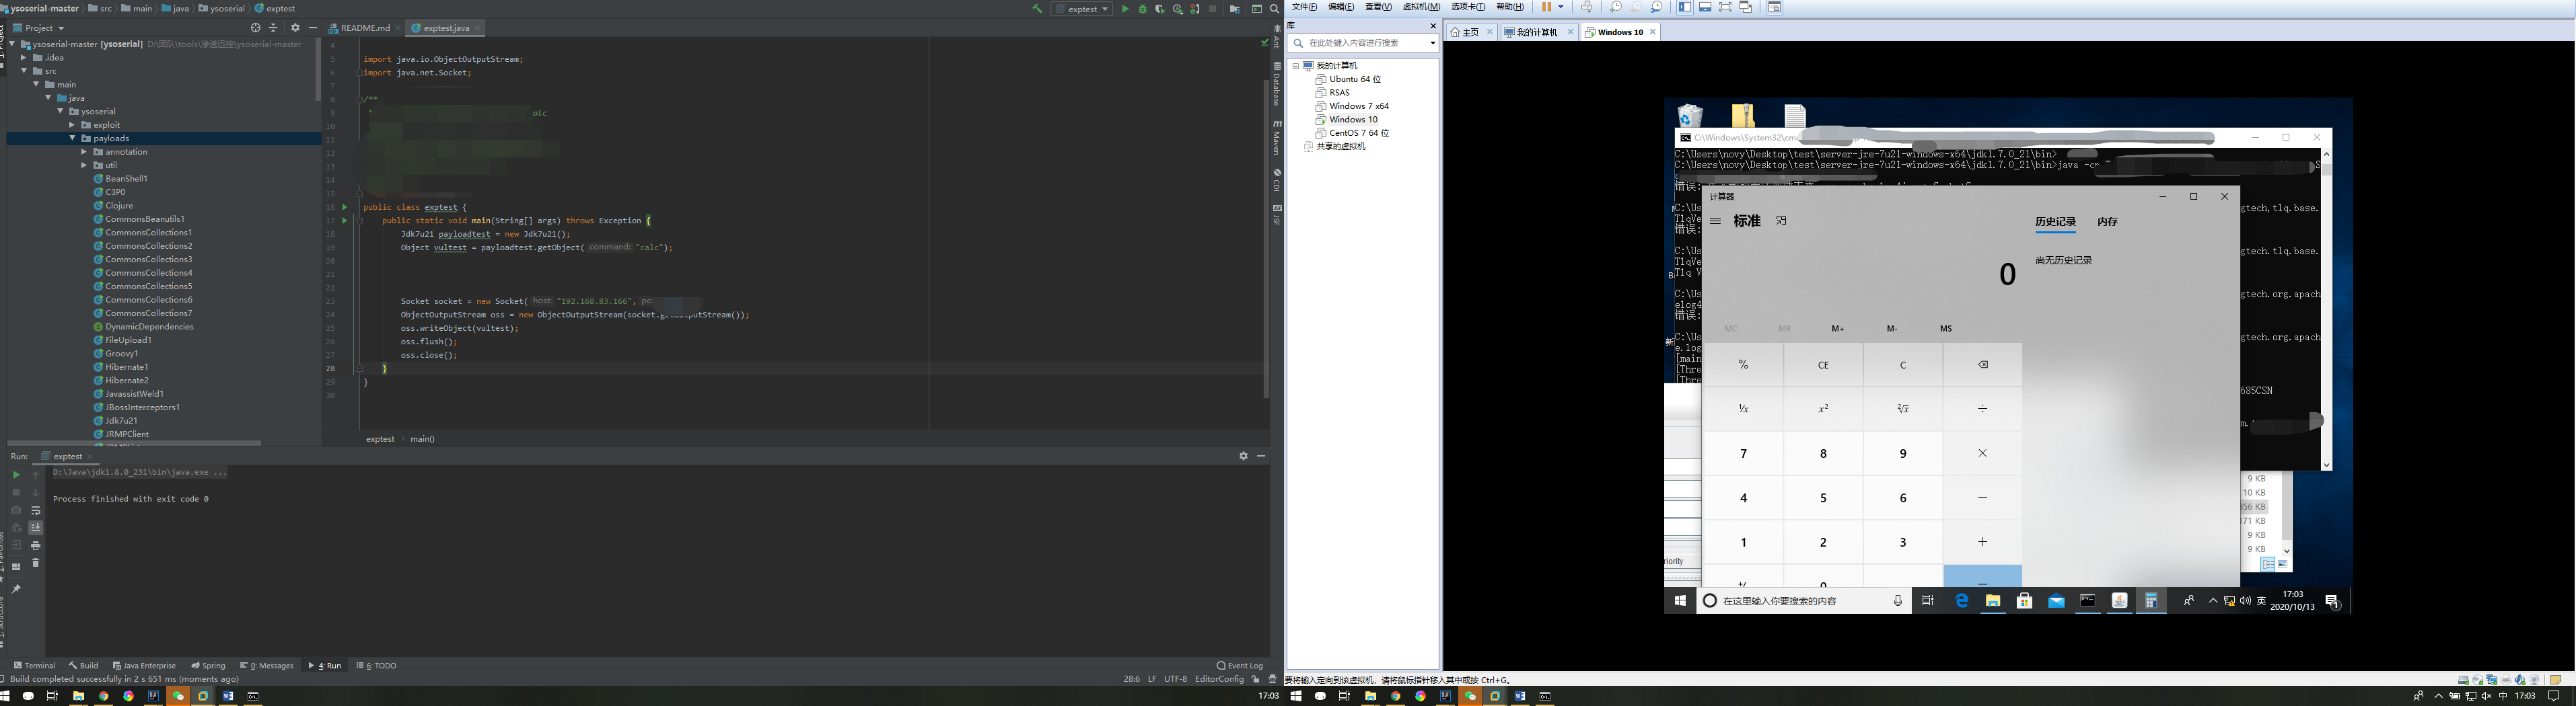Clear all Run console output with trash icon

pos(35,563)
